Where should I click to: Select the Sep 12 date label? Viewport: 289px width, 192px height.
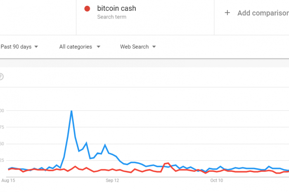pos(112,180)
